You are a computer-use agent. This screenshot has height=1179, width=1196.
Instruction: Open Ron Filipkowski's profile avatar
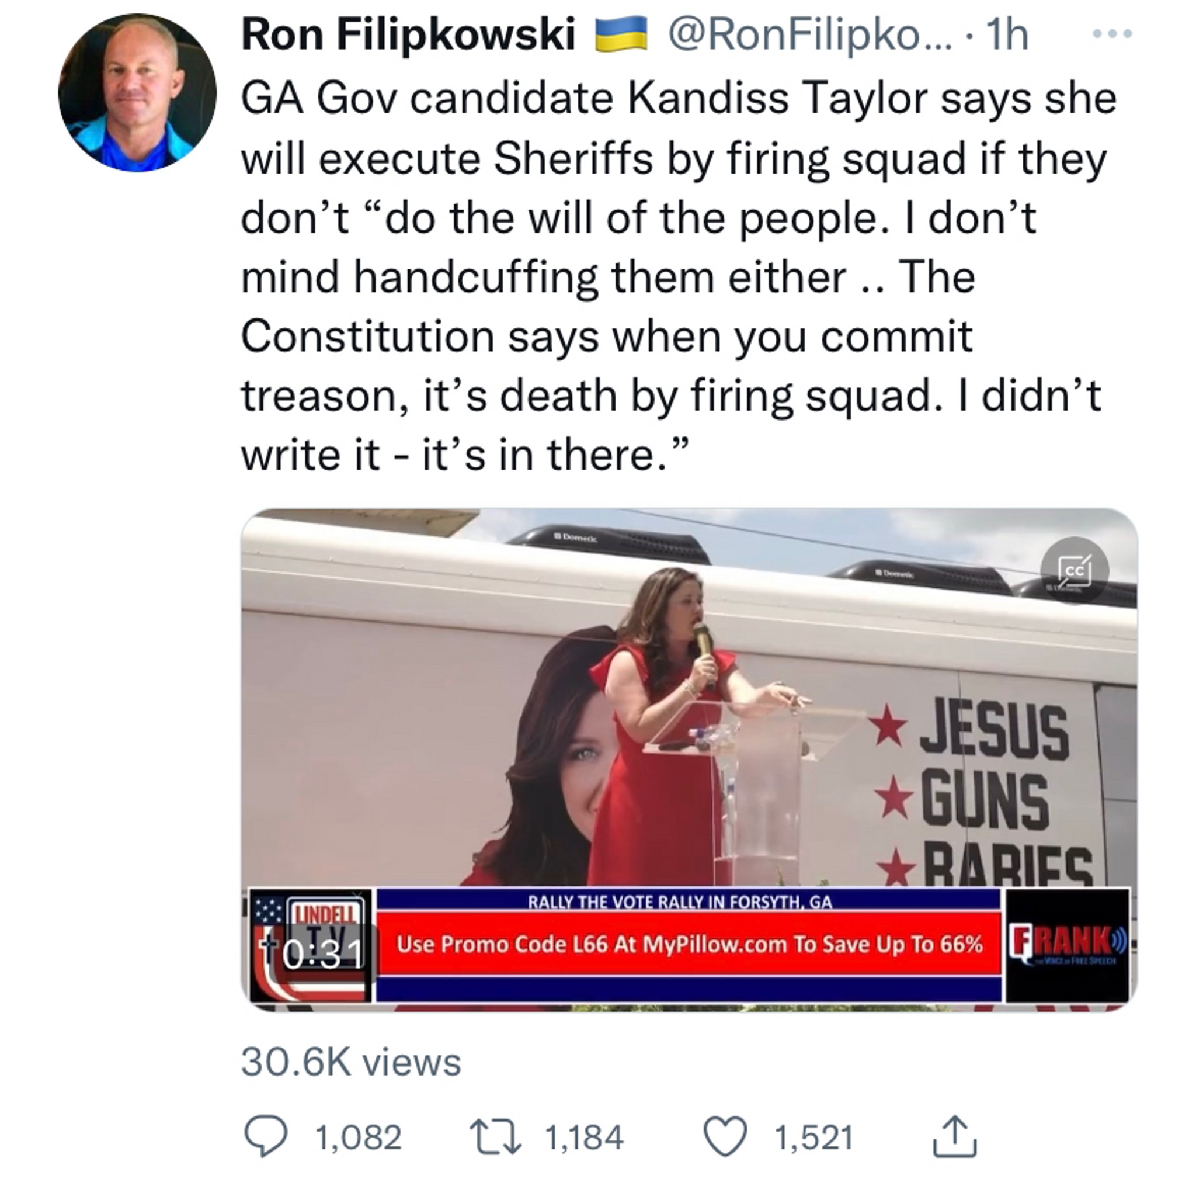[x=137, y=93]
